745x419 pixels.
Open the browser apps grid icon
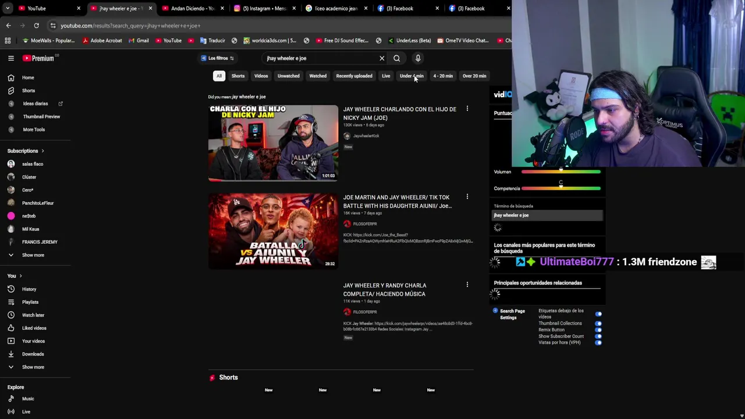tap(8, 41)
